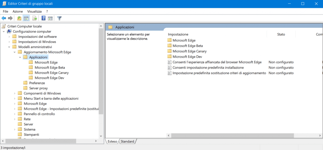This screenshot has height=150, width=323.
Task: Select Microsoft Edge folder in right pane list
Action: point(184,40)
